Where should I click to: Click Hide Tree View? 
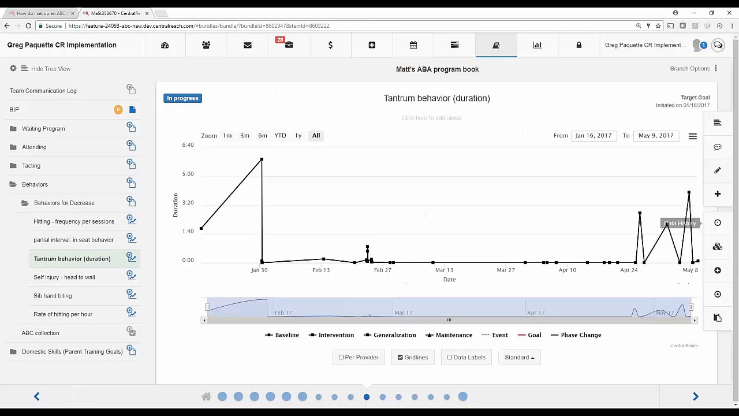pyautogui.click(x=51, y=69)
